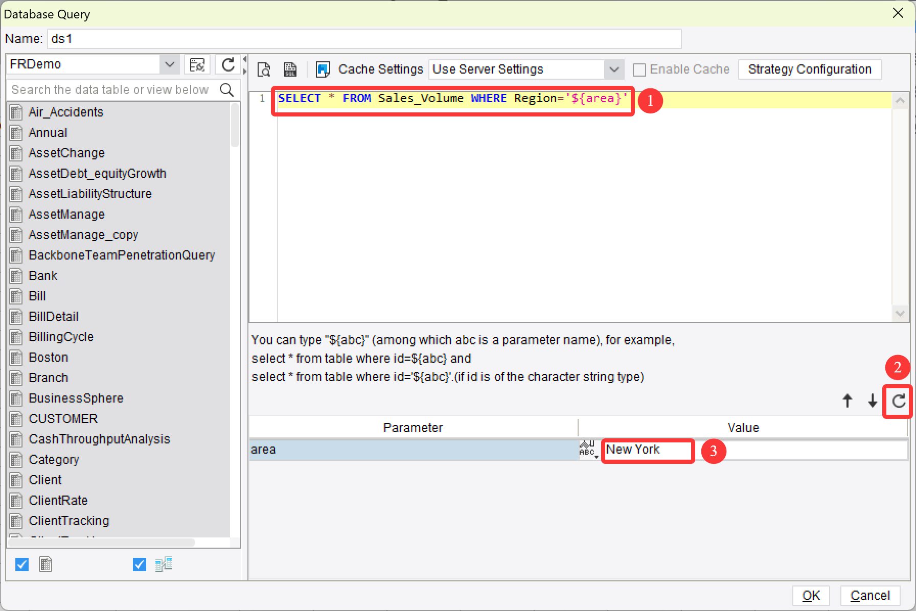Click the SQL preview icon above the query
This screenshot has height=611, width=916.
(x=264, y=69)
